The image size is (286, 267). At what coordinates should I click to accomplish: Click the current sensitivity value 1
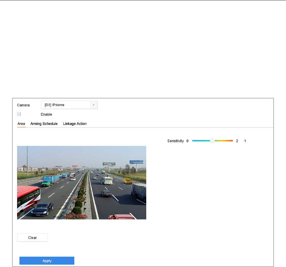(x=245, y=141)
